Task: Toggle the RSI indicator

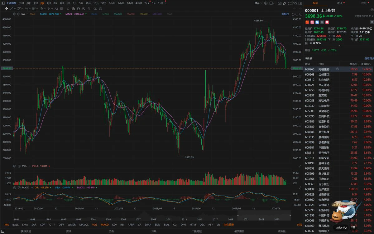Action: pyautogui.click(x=122, y=225)
